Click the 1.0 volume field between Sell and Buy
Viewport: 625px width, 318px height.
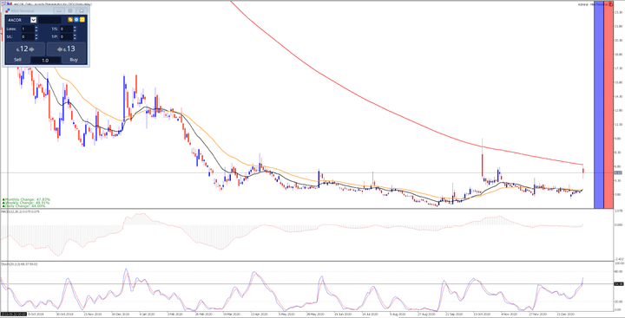46,60
